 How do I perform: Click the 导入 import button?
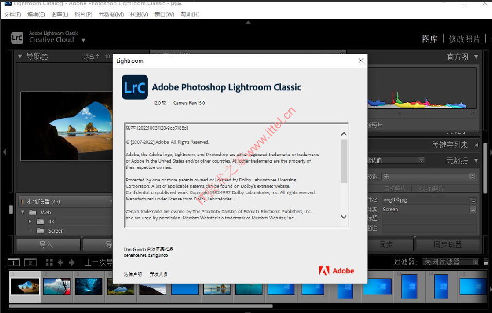pos(49,245)
